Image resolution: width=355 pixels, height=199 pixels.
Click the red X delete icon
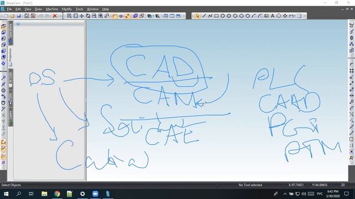click(55, 16)
